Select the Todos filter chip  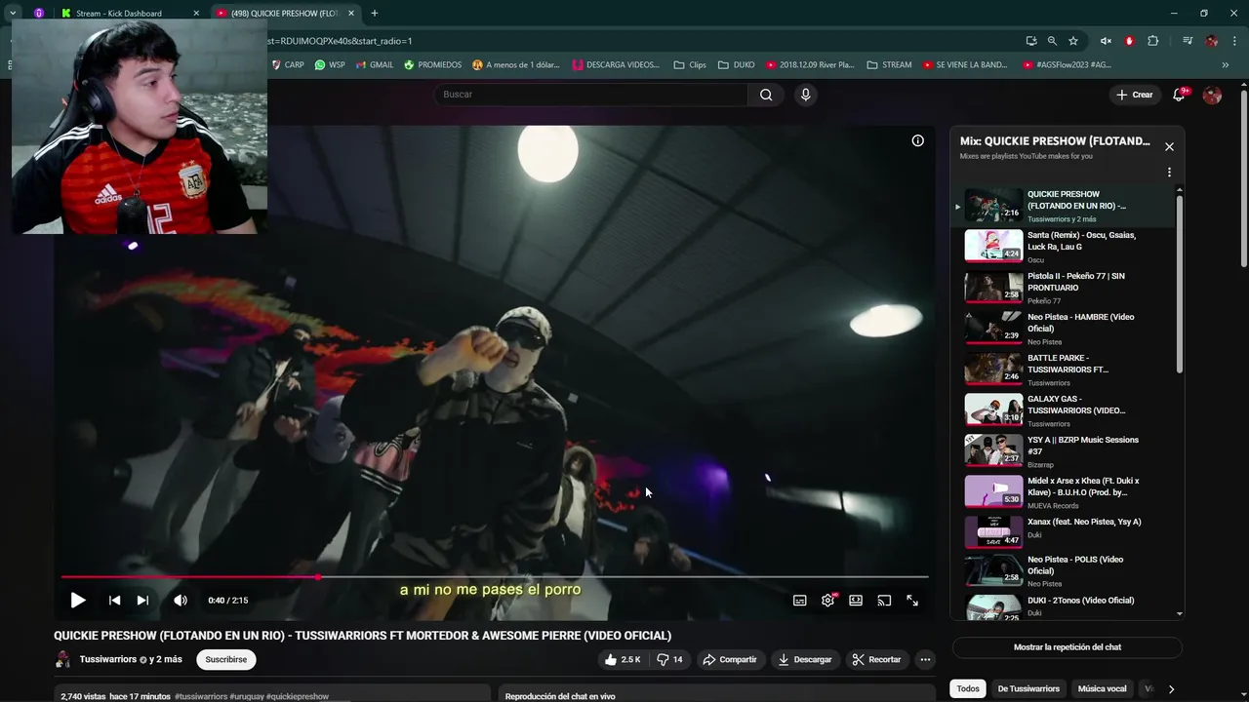coord(968,688)
